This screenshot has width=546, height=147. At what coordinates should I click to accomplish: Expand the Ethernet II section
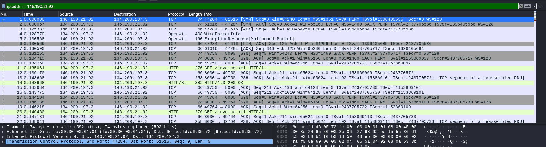[3, 132]
